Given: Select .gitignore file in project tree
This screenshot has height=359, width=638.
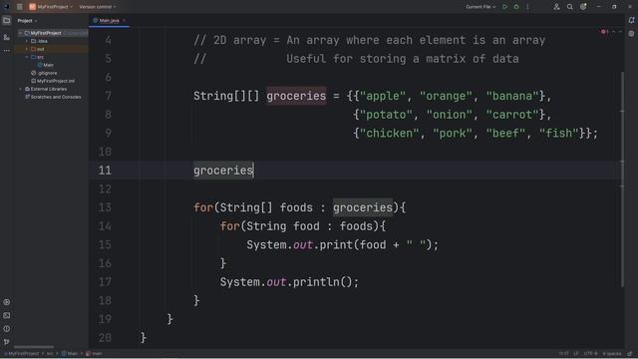Looking at the screenshot, I should (x=44, y=73).
